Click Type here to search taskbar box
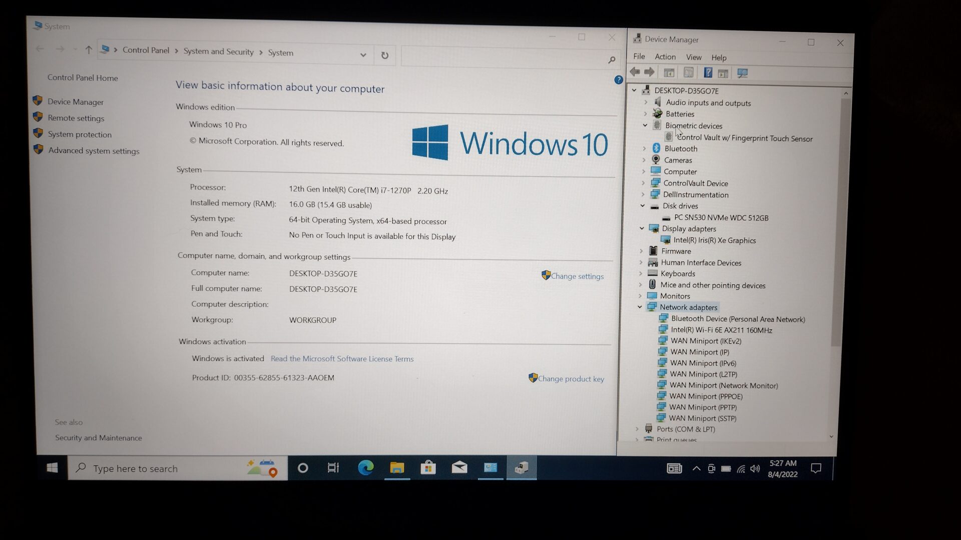 point(178,468)
